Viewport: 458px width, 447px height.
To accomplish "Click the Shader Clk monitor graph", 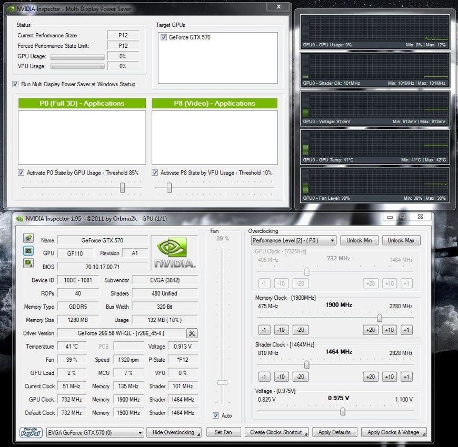I will point(375,70).
